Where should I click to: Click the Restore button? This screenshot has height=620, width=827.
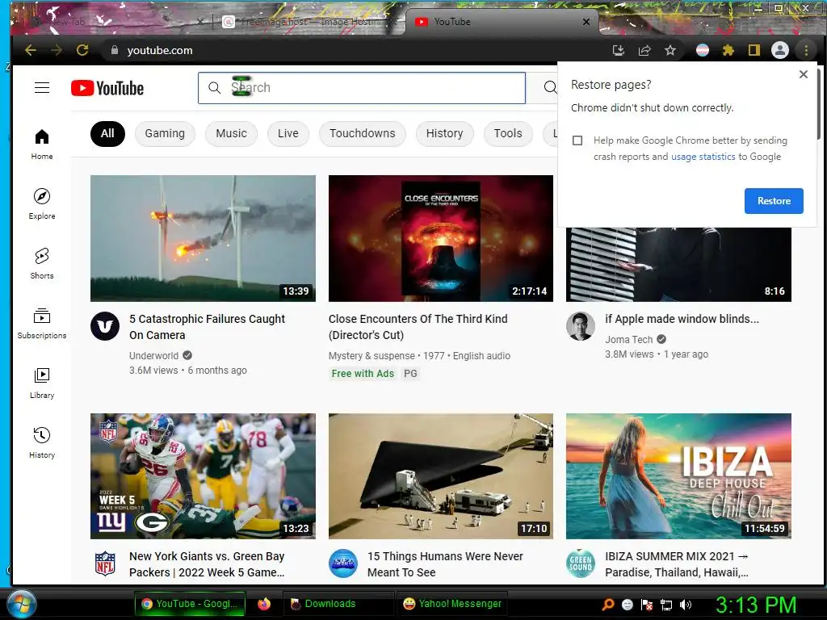coord(774,201)
